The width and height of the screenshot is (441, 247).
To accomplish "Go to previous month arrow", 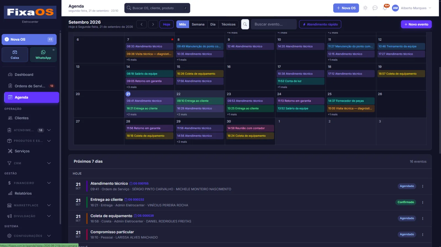I will 141,24.
